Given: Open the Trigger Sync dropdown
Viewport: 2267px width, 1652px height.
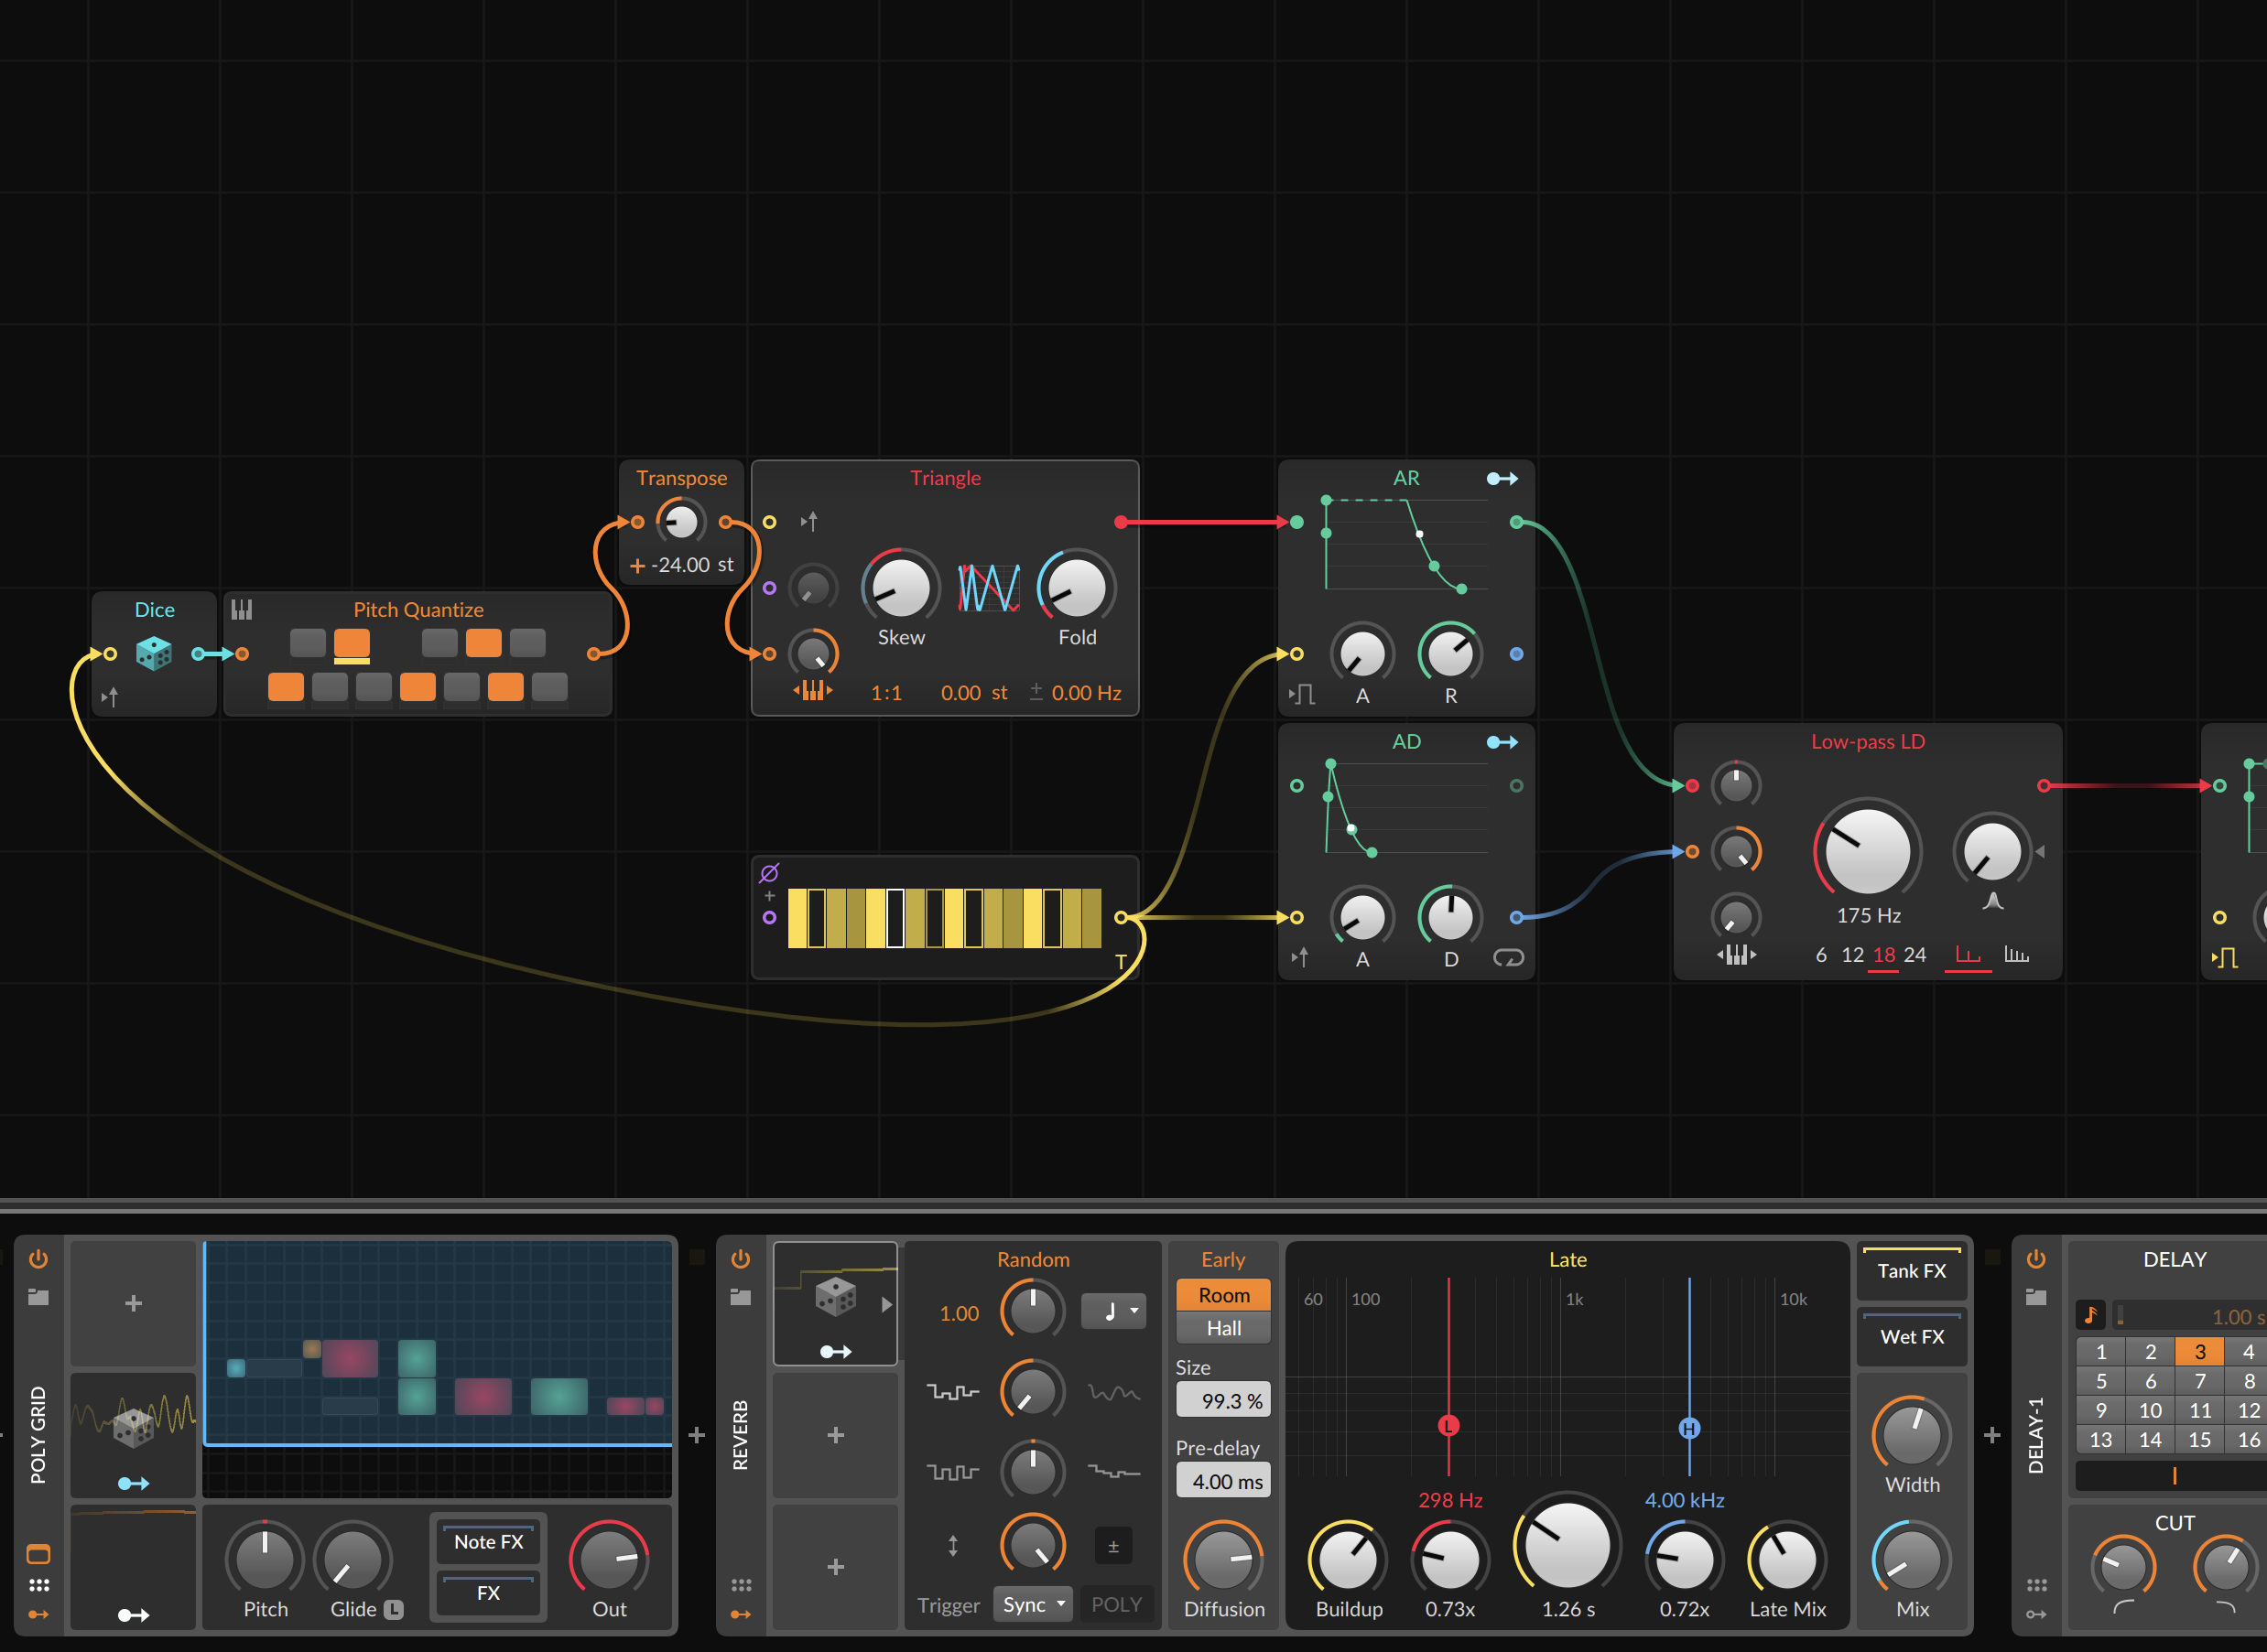Looking at the screenshot, I should [x=1033, y=1604].
